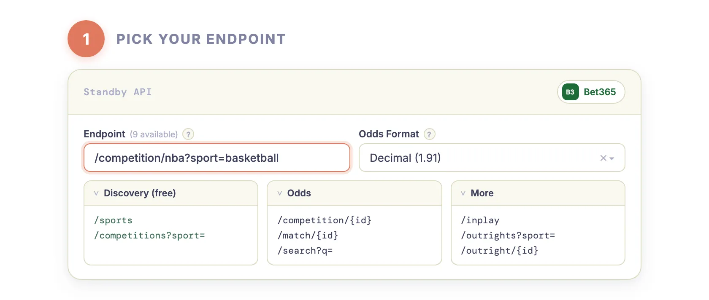Pick the /inplay endpoint

(x=480, y=220)
